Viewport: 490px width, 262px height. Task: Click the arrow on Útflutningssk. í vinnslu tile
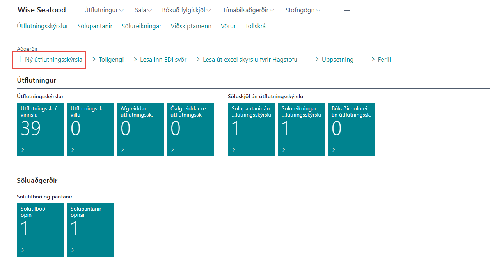(23, 150)
